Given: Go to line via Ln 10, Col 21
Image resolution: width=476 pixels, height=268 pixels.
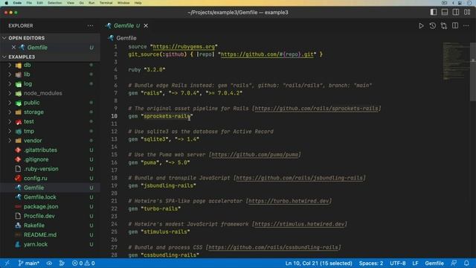Looking at the screenshot, I should point(319,263).
